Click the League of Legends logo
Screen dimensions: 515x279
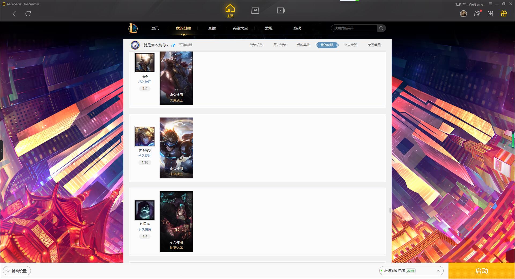pos(133,28)
